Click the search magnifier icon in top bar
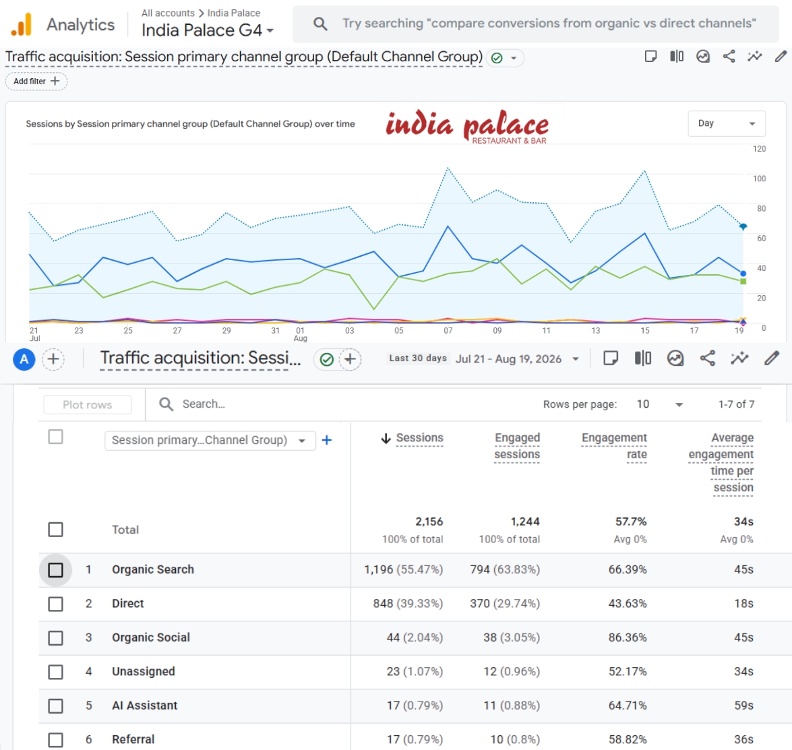792x750 pixels. click(x=320, y=24)
